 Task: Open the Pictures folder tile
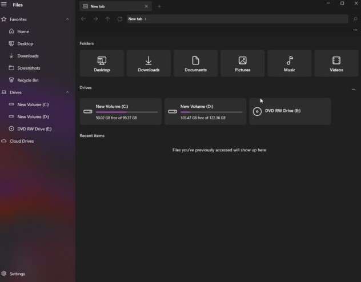(x=242, y=63)
